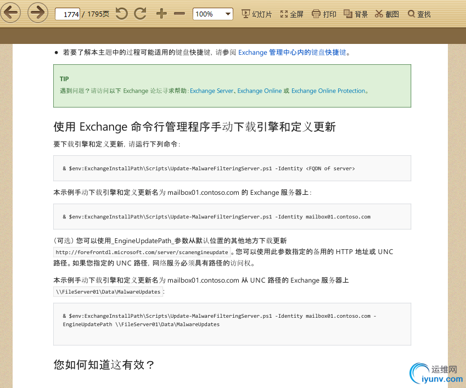
Task: Open the 100% zoom level dropdown
Action: 213,14
